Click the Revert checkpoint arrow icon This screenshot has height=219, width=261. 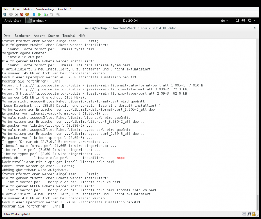pyautogui.click(x=51, y=14)
